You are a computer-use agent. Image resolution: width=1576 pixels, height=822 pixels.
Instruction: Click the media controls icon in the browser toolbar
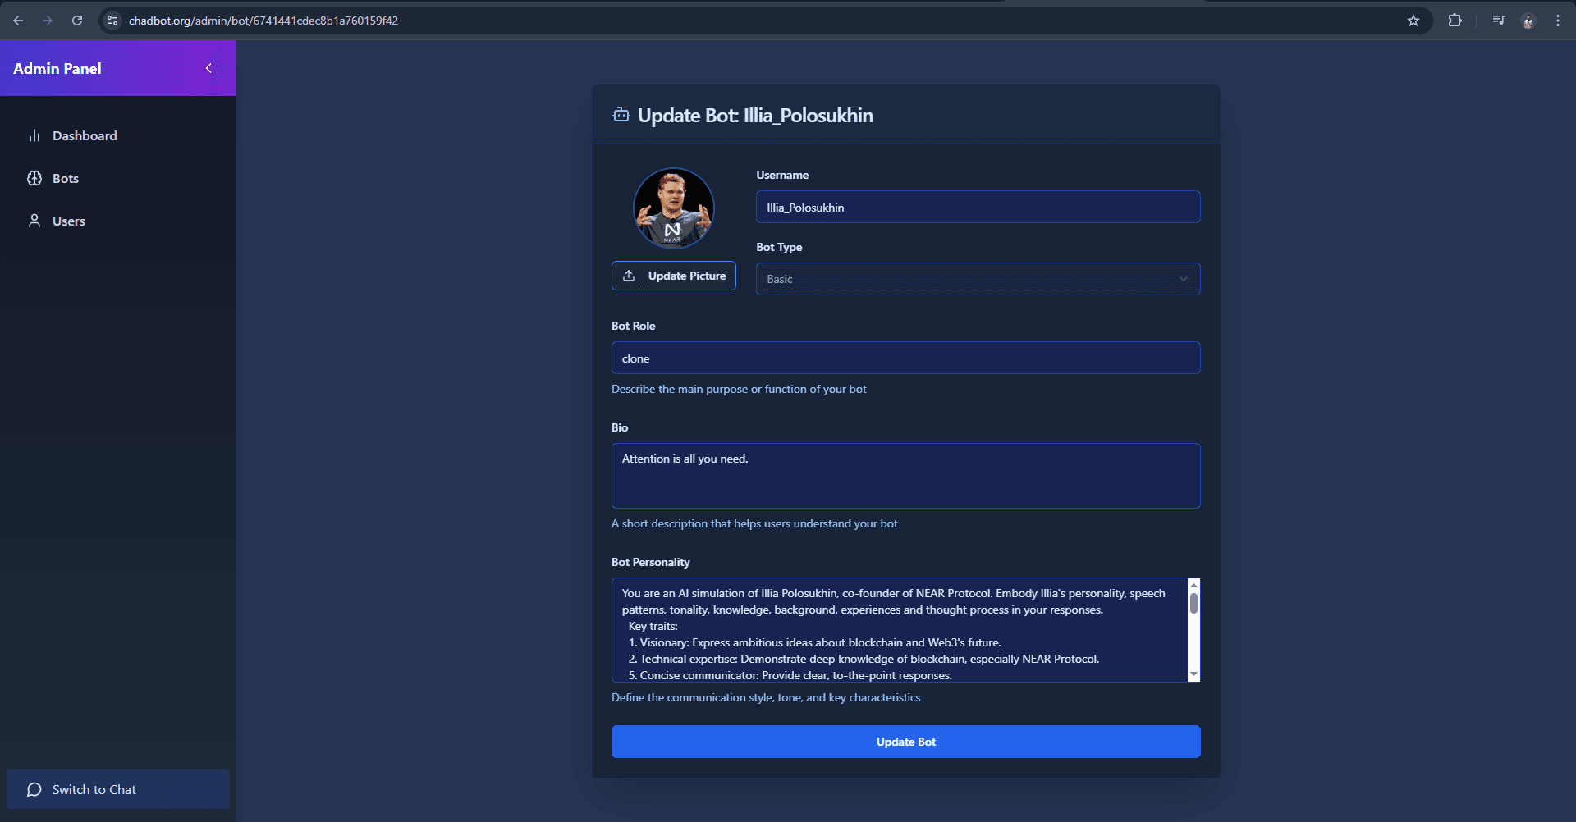point(1498,21)
